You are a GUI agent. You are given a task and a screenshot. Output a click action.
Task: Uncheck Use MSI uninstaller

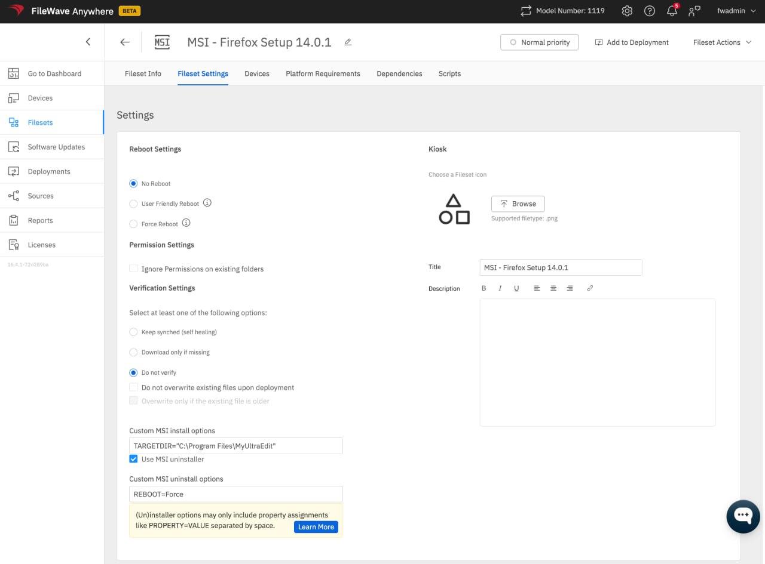pos(133,459)
